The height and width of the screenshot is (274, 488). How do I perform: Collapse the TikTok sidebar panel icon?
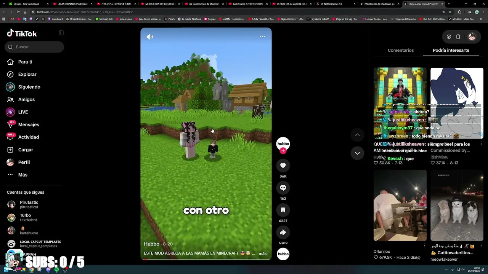point(61,33)
